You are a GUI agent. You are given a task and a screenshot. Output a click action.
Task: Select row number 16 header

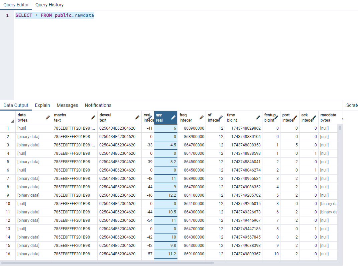click(x=8, y=254)
